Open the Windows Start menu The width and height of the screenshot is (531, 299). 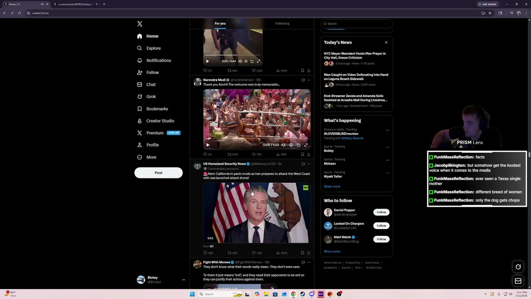[x=192, y=294]
